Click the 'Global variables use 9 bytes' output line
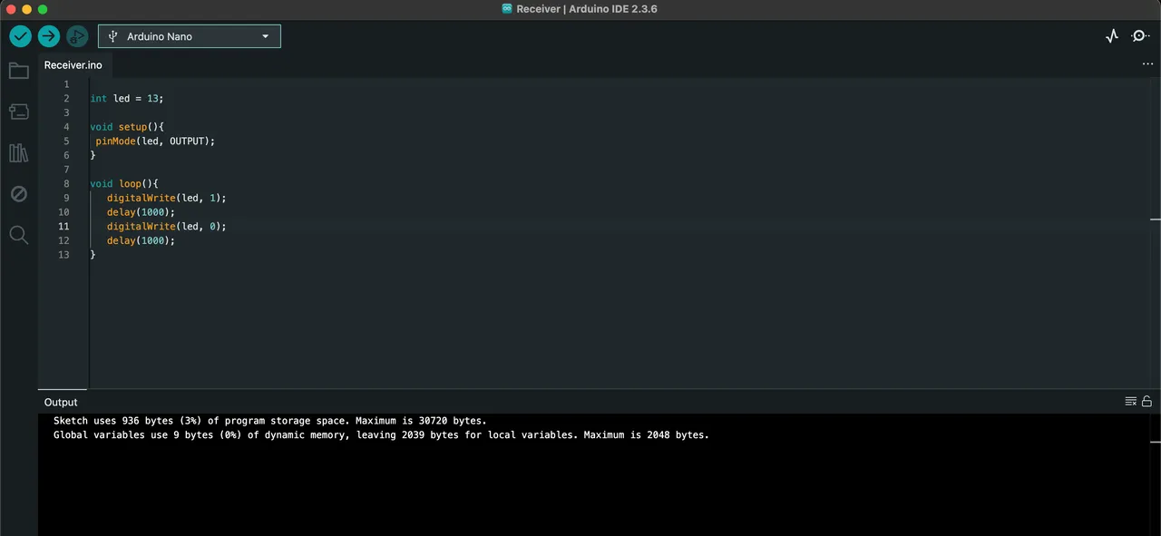 (381, 435)
